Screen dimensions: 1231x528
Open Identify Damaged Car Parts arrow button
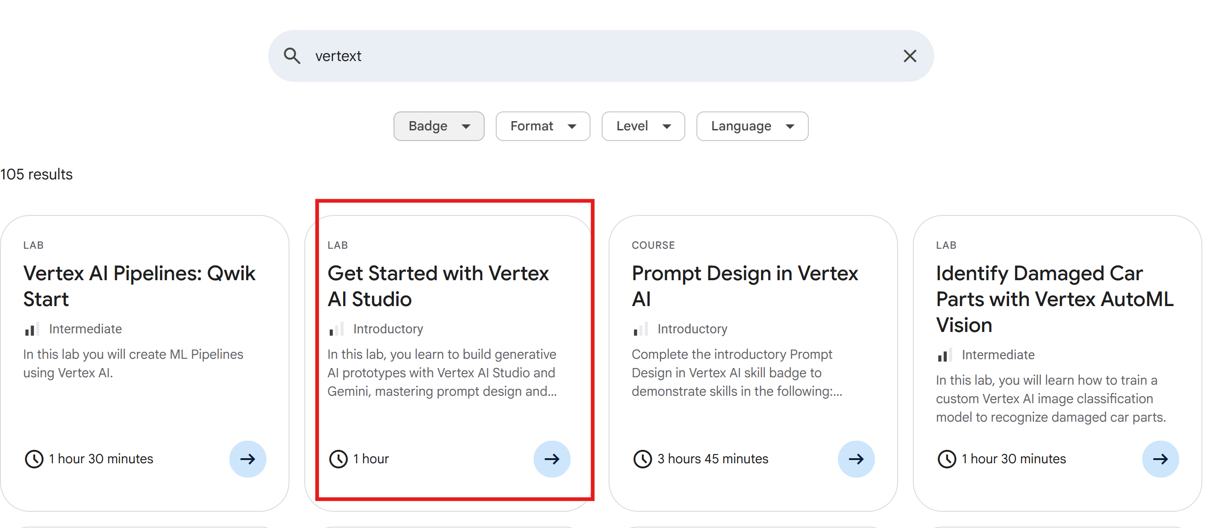tap(1160, 459)
